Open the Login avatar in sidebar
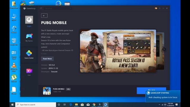This screenshot has height=107, width=190. tap(29, 20)
